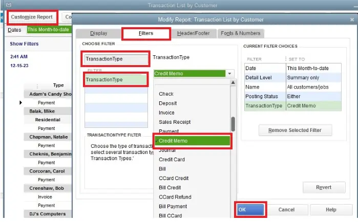358x222 pixels.
Task: Select the Name filter row
Action: [293, 87]
